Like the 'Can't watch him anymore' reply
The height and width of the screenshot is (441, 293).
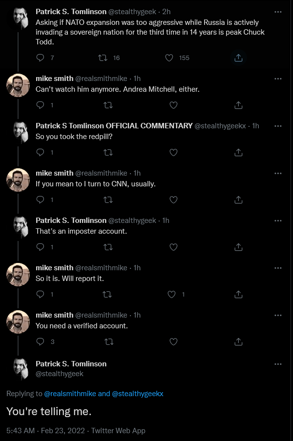coord(173,105)
